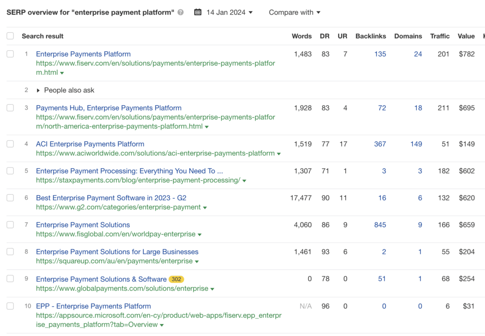This screenshot has height=336, width=485.
Task: Open the Enterprise Payments Platform result title
Action: pos(83,54)
